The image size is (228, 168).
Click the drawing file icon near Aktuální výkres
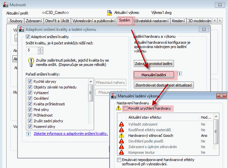pos(110,13)
